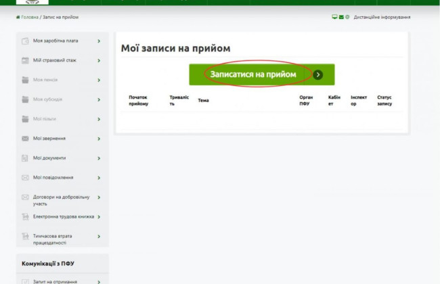Screen dimensions: 440x284
Task: Click the calendar icon beside Мій страховий стаж
Action: (x=25, y=61)
